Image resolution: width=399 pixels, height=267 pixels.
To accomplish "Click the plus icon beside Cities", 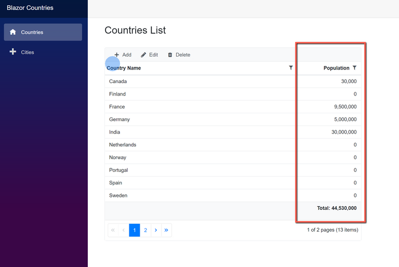I will pyautogui.click(x=13, y=52).
